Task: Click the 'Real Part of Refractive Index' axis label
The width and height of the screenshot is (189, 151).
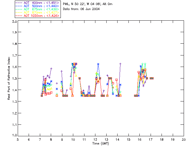Action: tap(9, 78)
